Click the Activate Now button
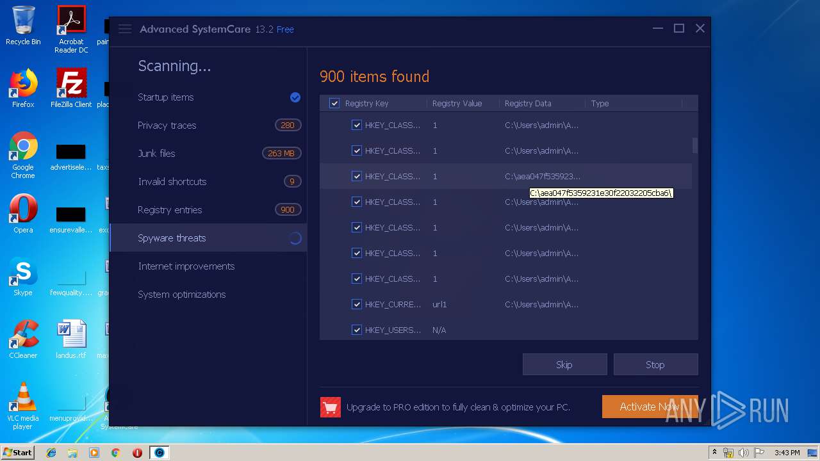Screen dimensions: 820x461 coord(650,407)
